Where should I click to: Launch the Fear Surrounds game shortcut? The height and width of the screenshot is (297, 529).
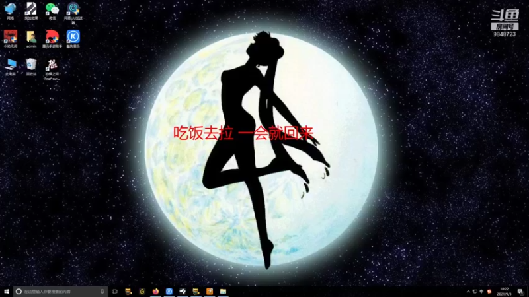[52, 69]
